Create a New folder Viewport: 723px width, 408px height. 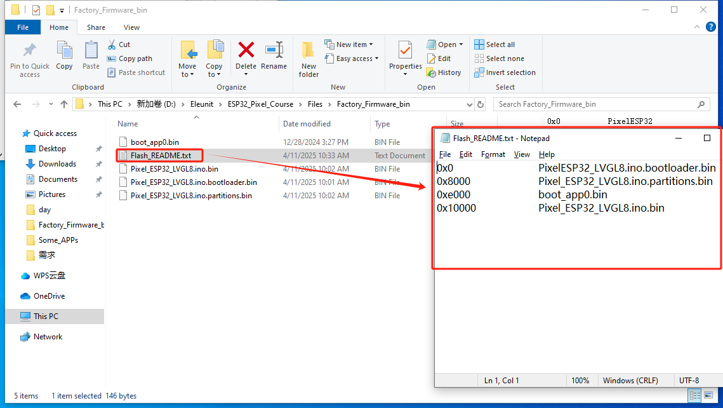[308, 59]
